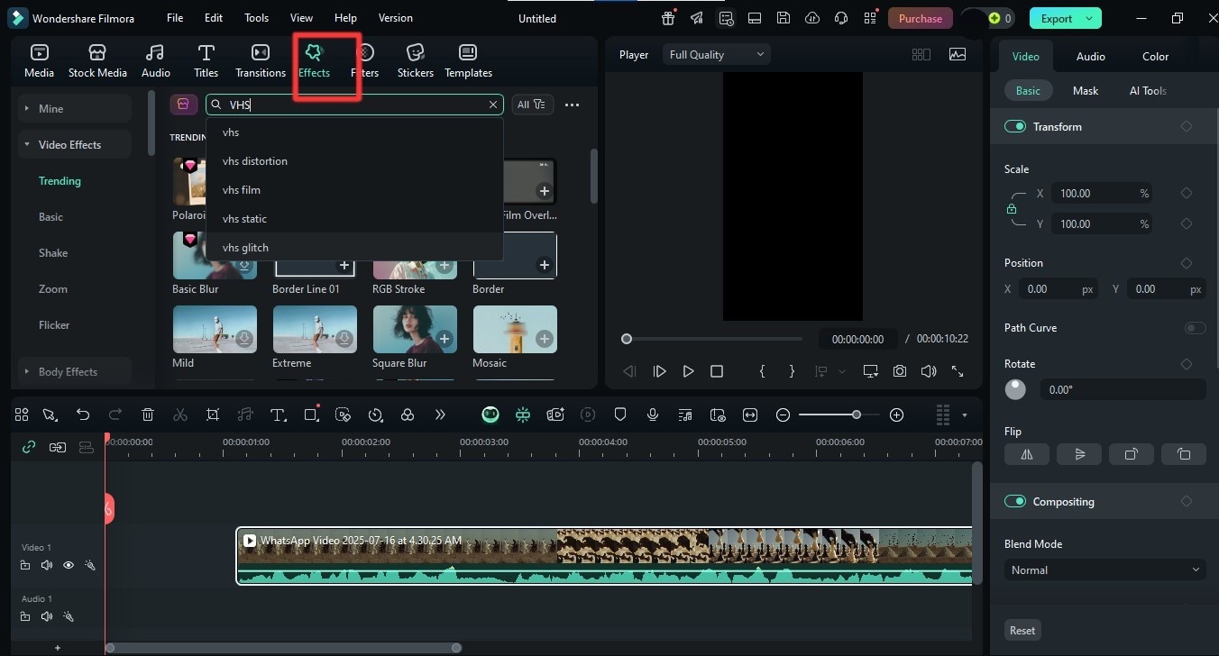
Task: Take a snapshot with the camera icon
Action: pos(900,371)
